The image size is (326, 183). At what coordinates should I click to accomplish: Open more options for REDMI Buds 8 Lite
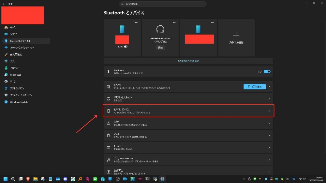tap(174, 22)
